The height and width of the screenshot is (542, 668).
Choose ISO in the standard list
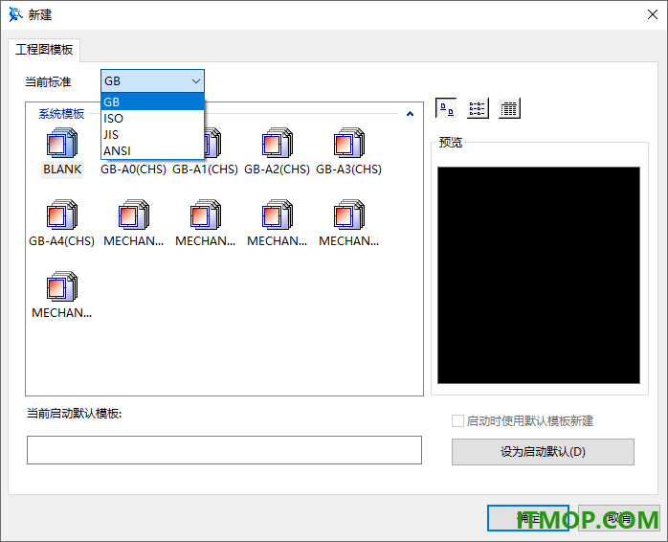point(152,118)
